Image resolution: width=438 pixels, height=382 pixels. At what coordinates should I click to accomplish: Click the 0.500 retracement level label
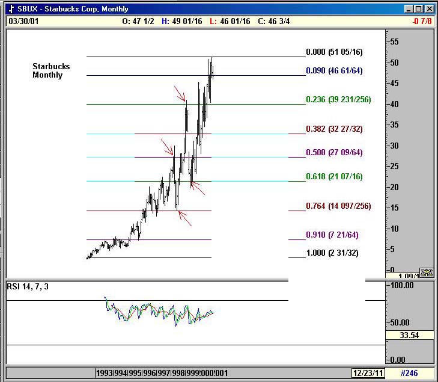click(x=335, y=153)
